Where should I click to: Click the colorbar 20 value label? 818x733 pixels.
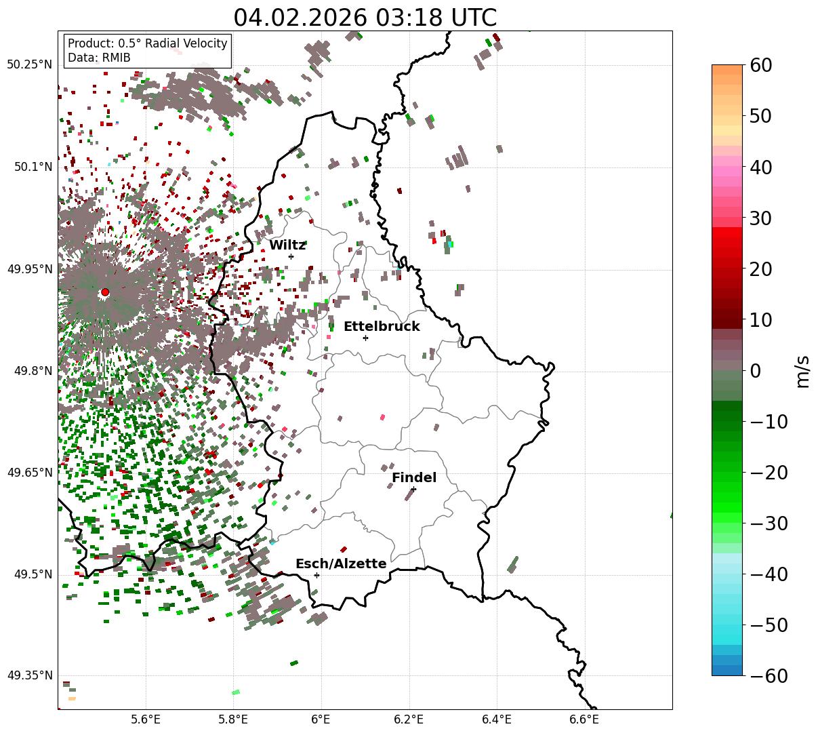[x=760, y=269]
